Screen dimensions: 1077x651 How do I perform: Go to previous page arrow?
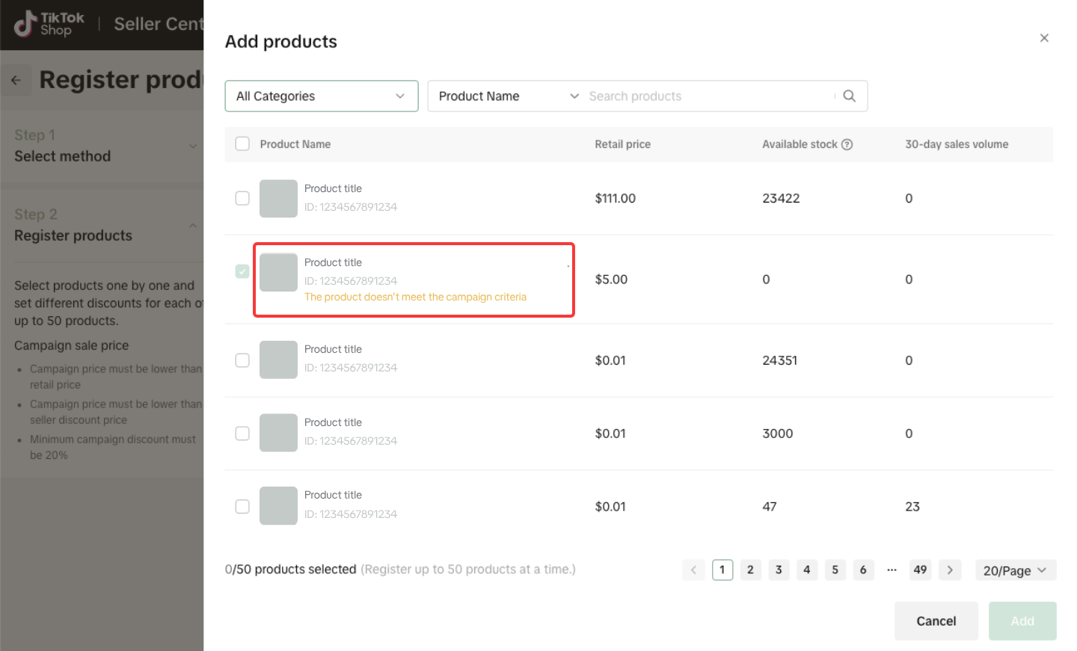tap(693, 570)
